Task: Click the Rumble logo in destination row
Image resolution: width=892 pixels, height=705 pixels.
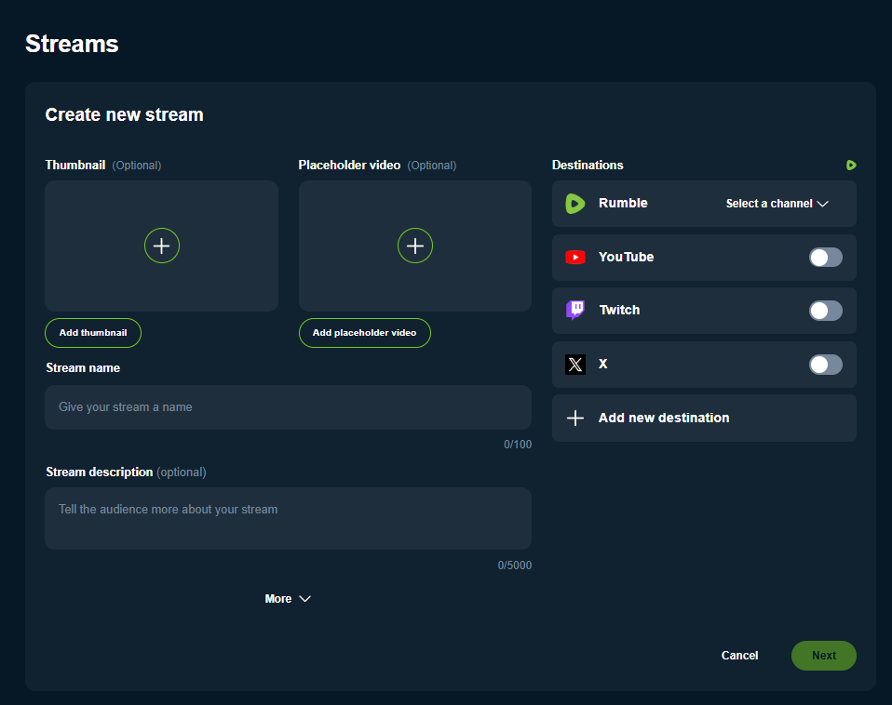Action: [575, 204]
